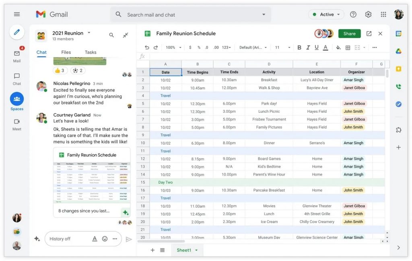Toggle bold text formatting
The image size is (412, 261).
click(299, 48)
